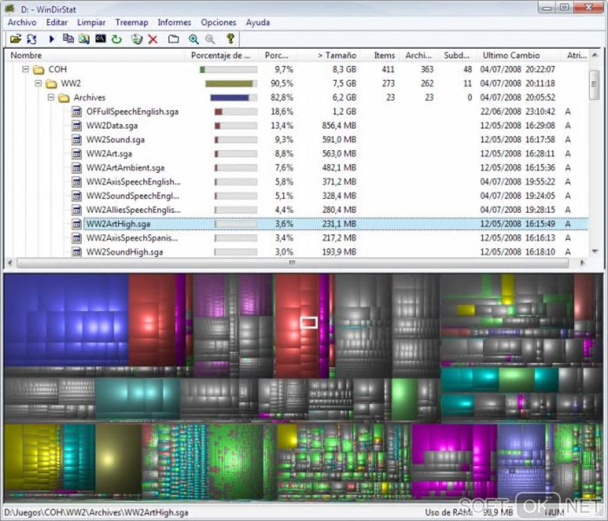The width and height of the screenshot is (608, 521).
Task: Click the WinDirStat tree icon in title bar
Action: pyautogui.click(x=10, y=8)
